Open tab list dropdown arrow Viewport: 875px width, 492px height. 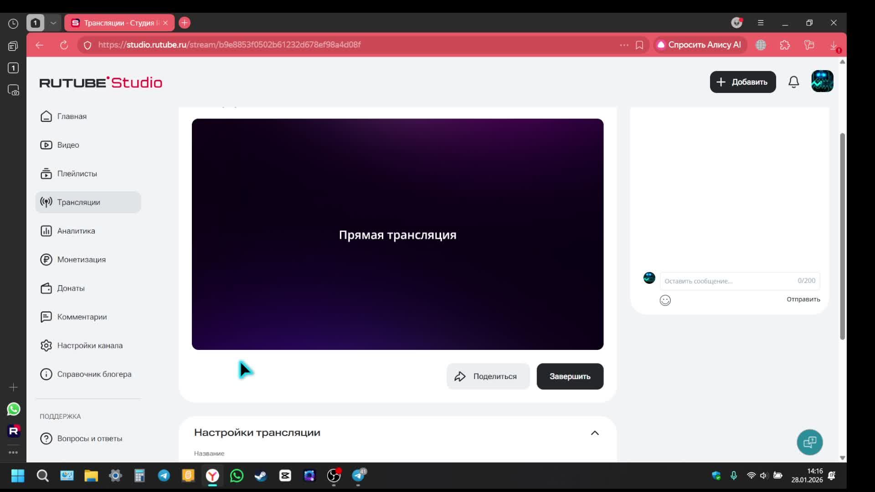(x=53, y=23)
